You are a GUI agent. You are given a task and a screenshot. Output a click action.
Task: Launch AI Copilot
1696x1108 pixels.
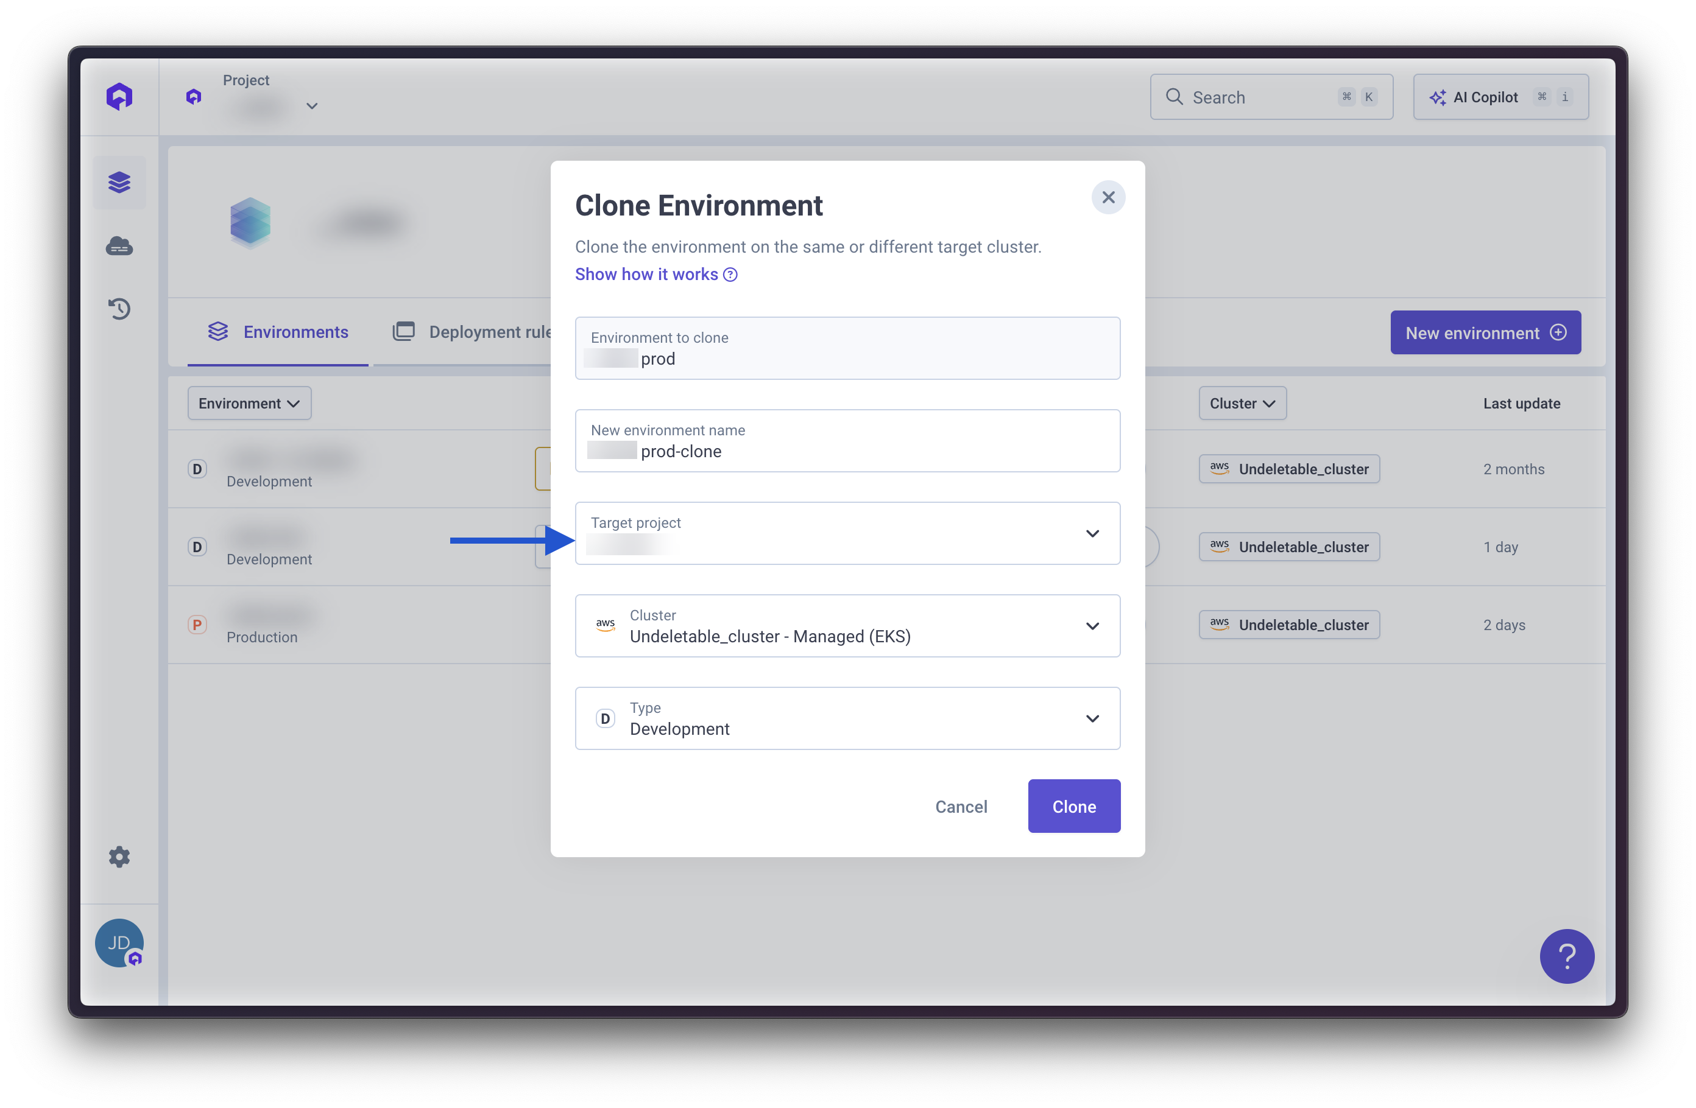click(x=1485, y=97)
